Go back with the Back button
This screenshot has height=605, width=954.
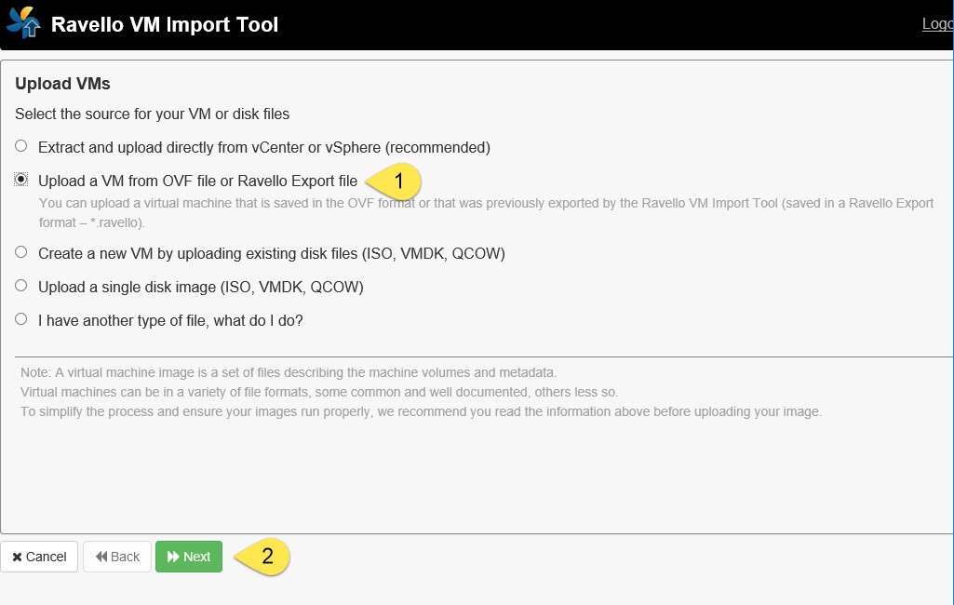coord(117,557)
